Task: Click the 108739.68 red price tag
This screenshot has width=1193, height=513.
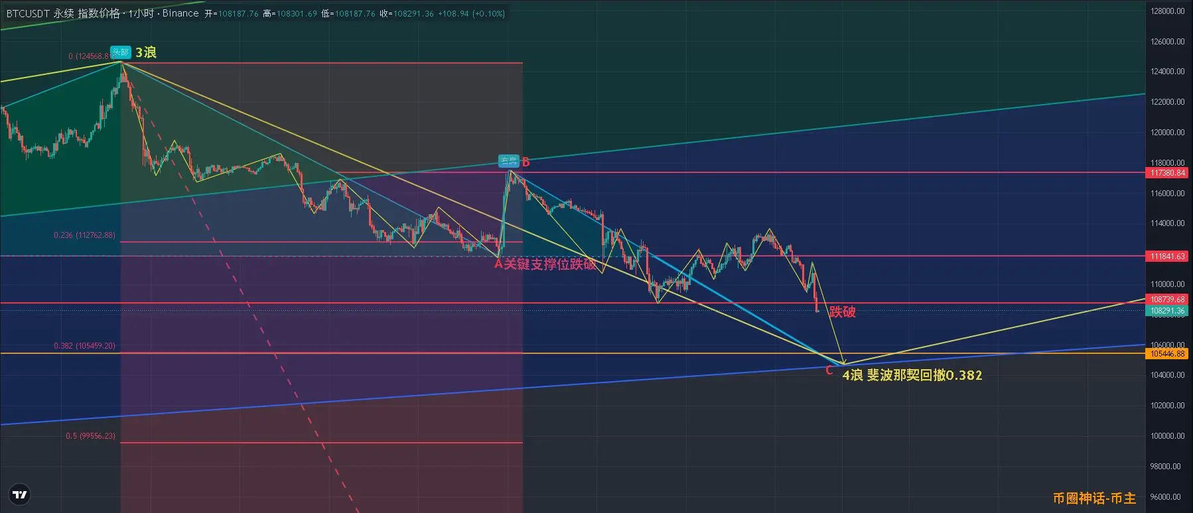Action: 1167,300
